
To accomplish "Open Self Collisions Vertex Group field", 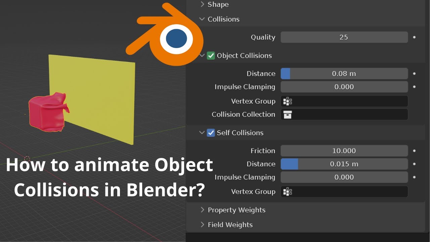I will [x=344, y=192].
